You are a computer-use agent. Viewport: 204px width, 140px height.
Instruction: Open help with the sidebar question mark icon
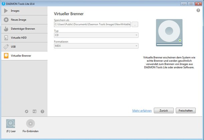point(42,111)
